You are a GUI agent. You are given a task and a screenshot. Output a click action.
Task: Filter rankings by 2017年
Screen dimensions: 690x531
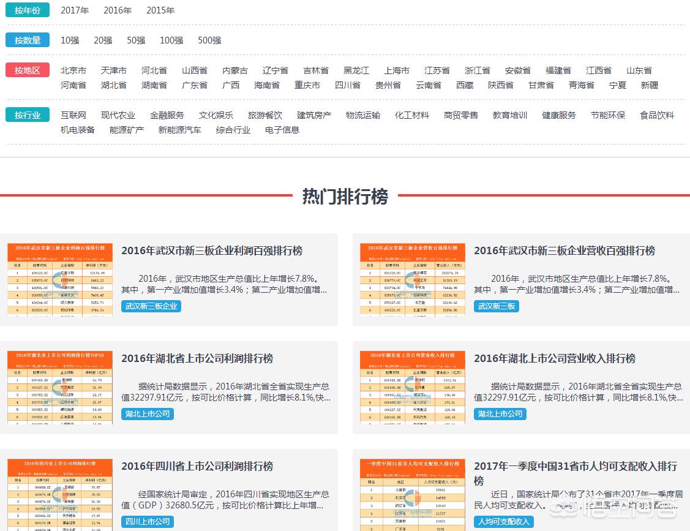(x=74, y=10)
